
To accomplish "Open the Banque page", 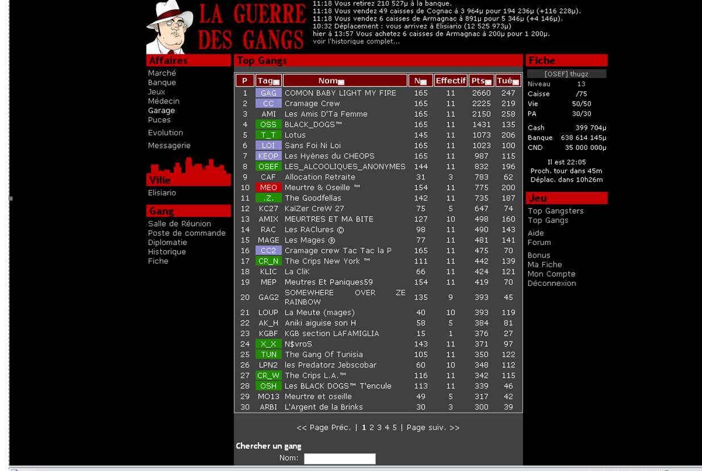I will [162, 82].
